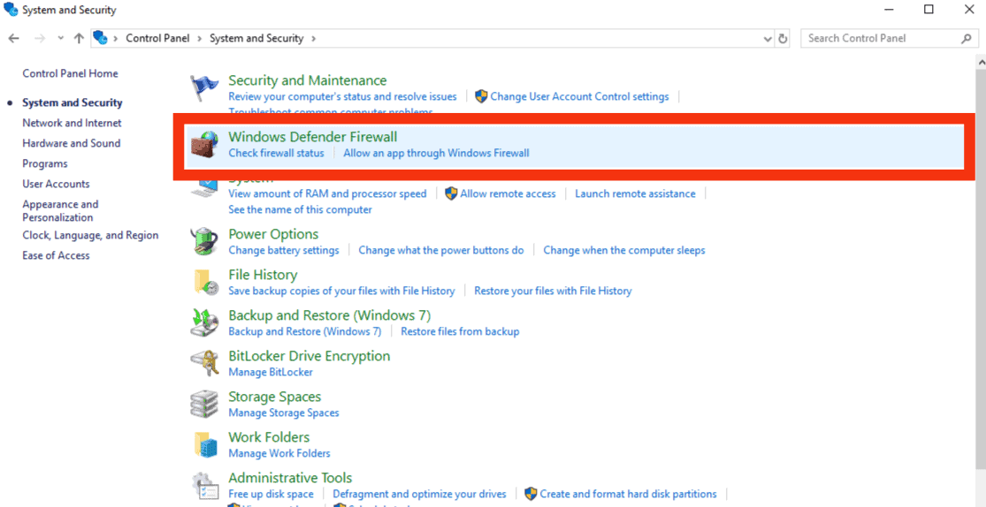Screen dimensions: 986x507
Task: Select System and Security breadcrumb
Action: pos(256,38)
